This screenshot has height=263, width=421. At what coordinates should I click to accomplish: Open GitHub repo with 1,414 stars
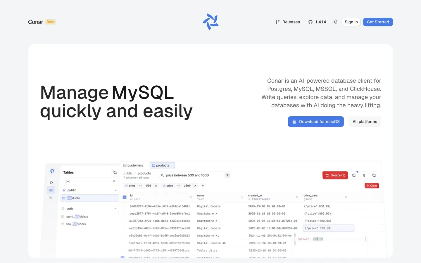(317, 22)
